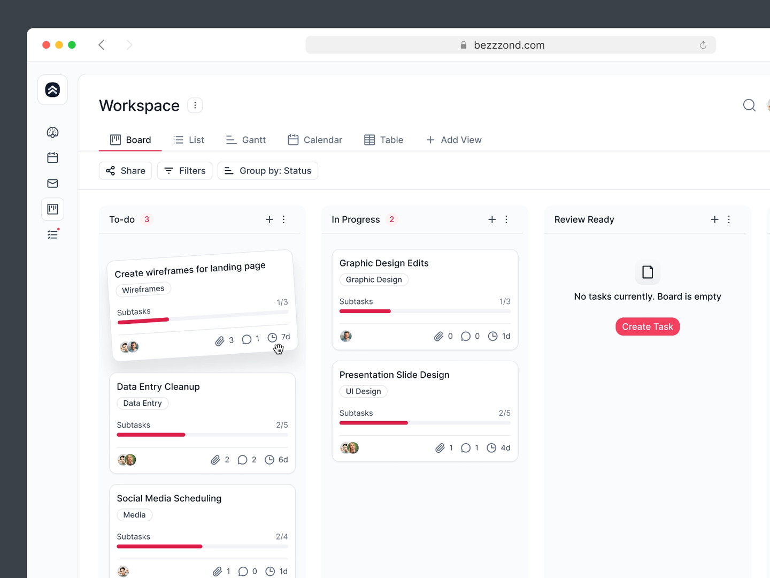Open the Social Media Scheduling card title

169,498
